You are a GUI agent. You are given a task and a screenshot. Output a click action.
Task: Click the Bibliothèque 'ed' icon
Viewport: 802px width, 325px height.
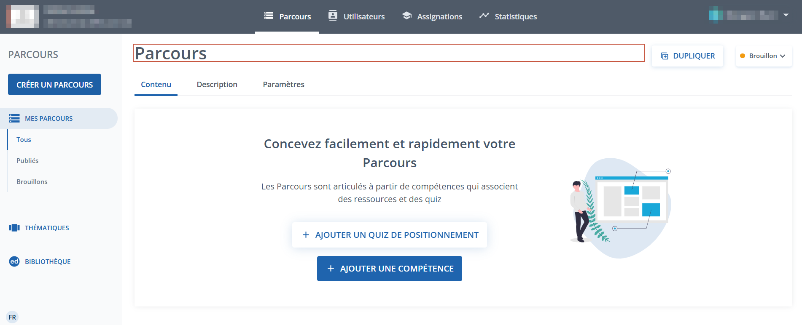[14, 261]
